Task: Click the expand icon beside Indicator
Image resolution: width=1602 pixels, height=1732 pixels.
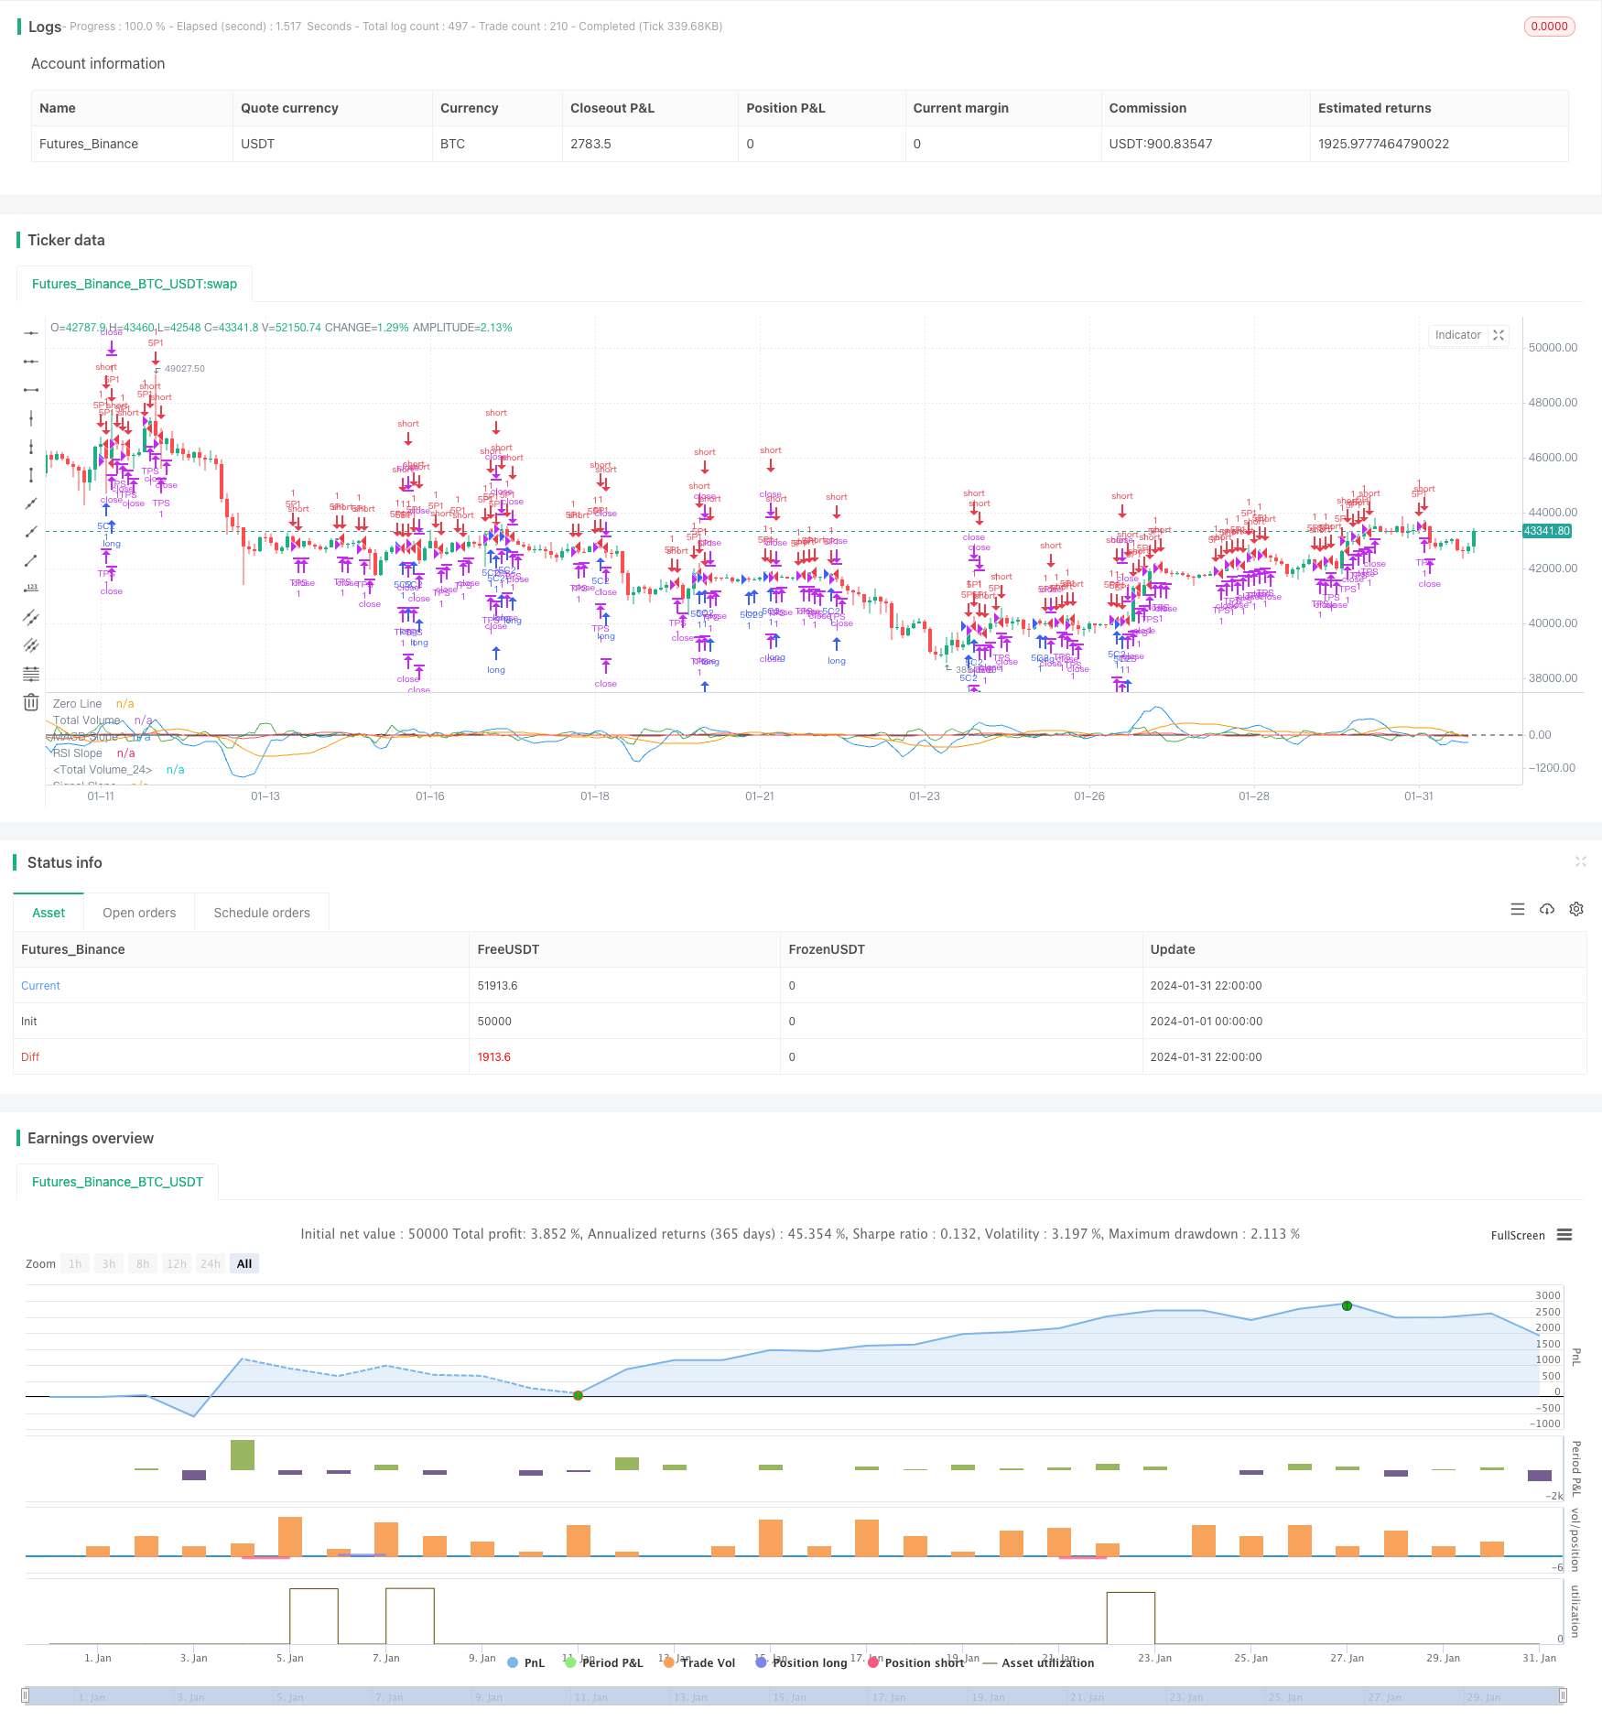Action: point(1499,335)
